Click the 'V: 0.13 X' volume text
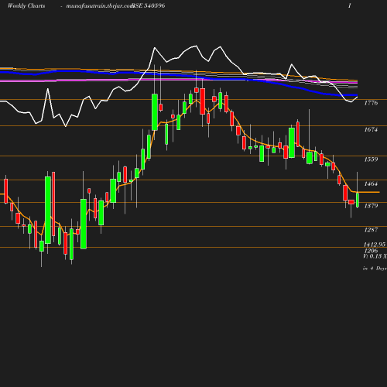The width and height of the screenshot is (387, 387). tap(375, 256)
